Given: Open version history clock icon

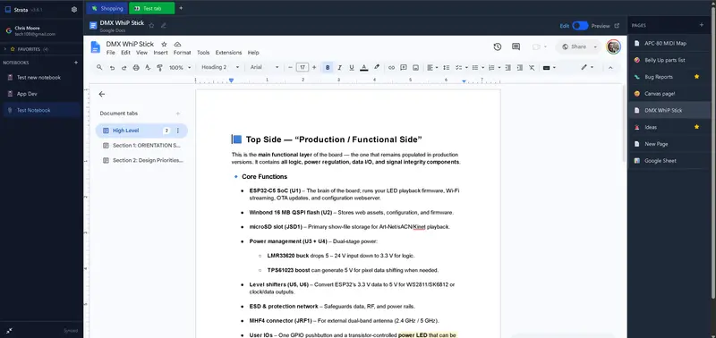Looking at the screenshot, I should coord(498,46).
